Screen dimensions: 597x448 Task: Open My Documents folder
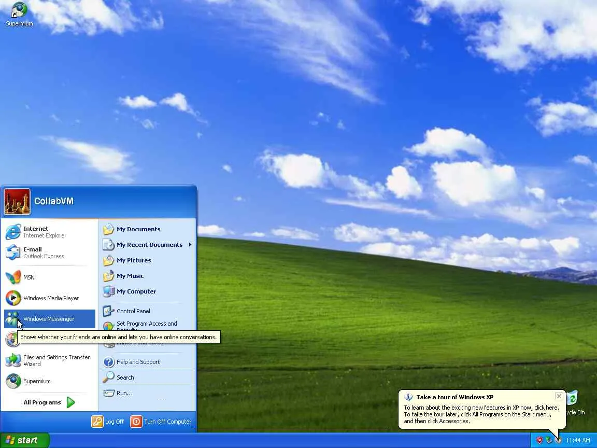(147, 229)
